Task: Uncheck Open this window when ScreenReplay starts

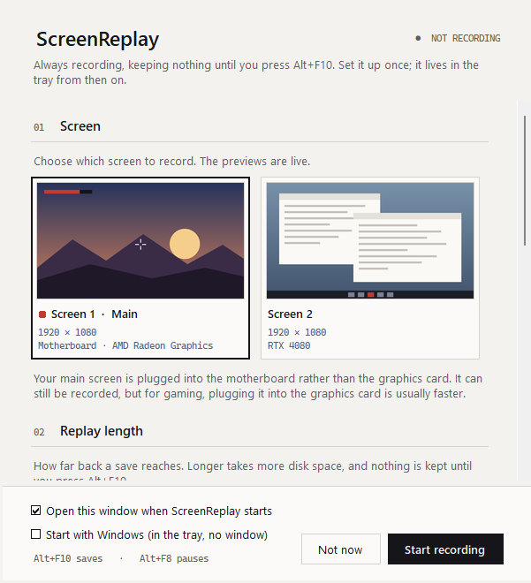Action: (x=35, y=511)
